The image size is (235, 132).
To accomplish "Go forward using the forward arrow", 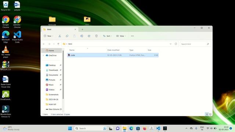I will click(49, 44).
